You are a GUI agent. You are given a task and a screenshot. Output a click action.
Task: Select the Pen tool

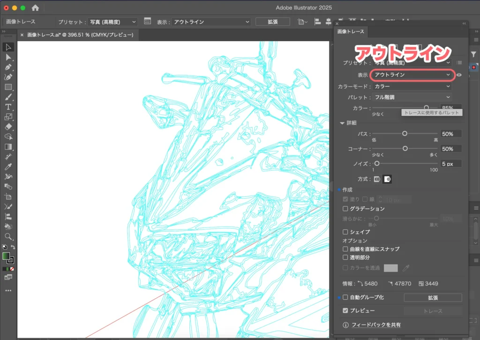pos(8,67)
